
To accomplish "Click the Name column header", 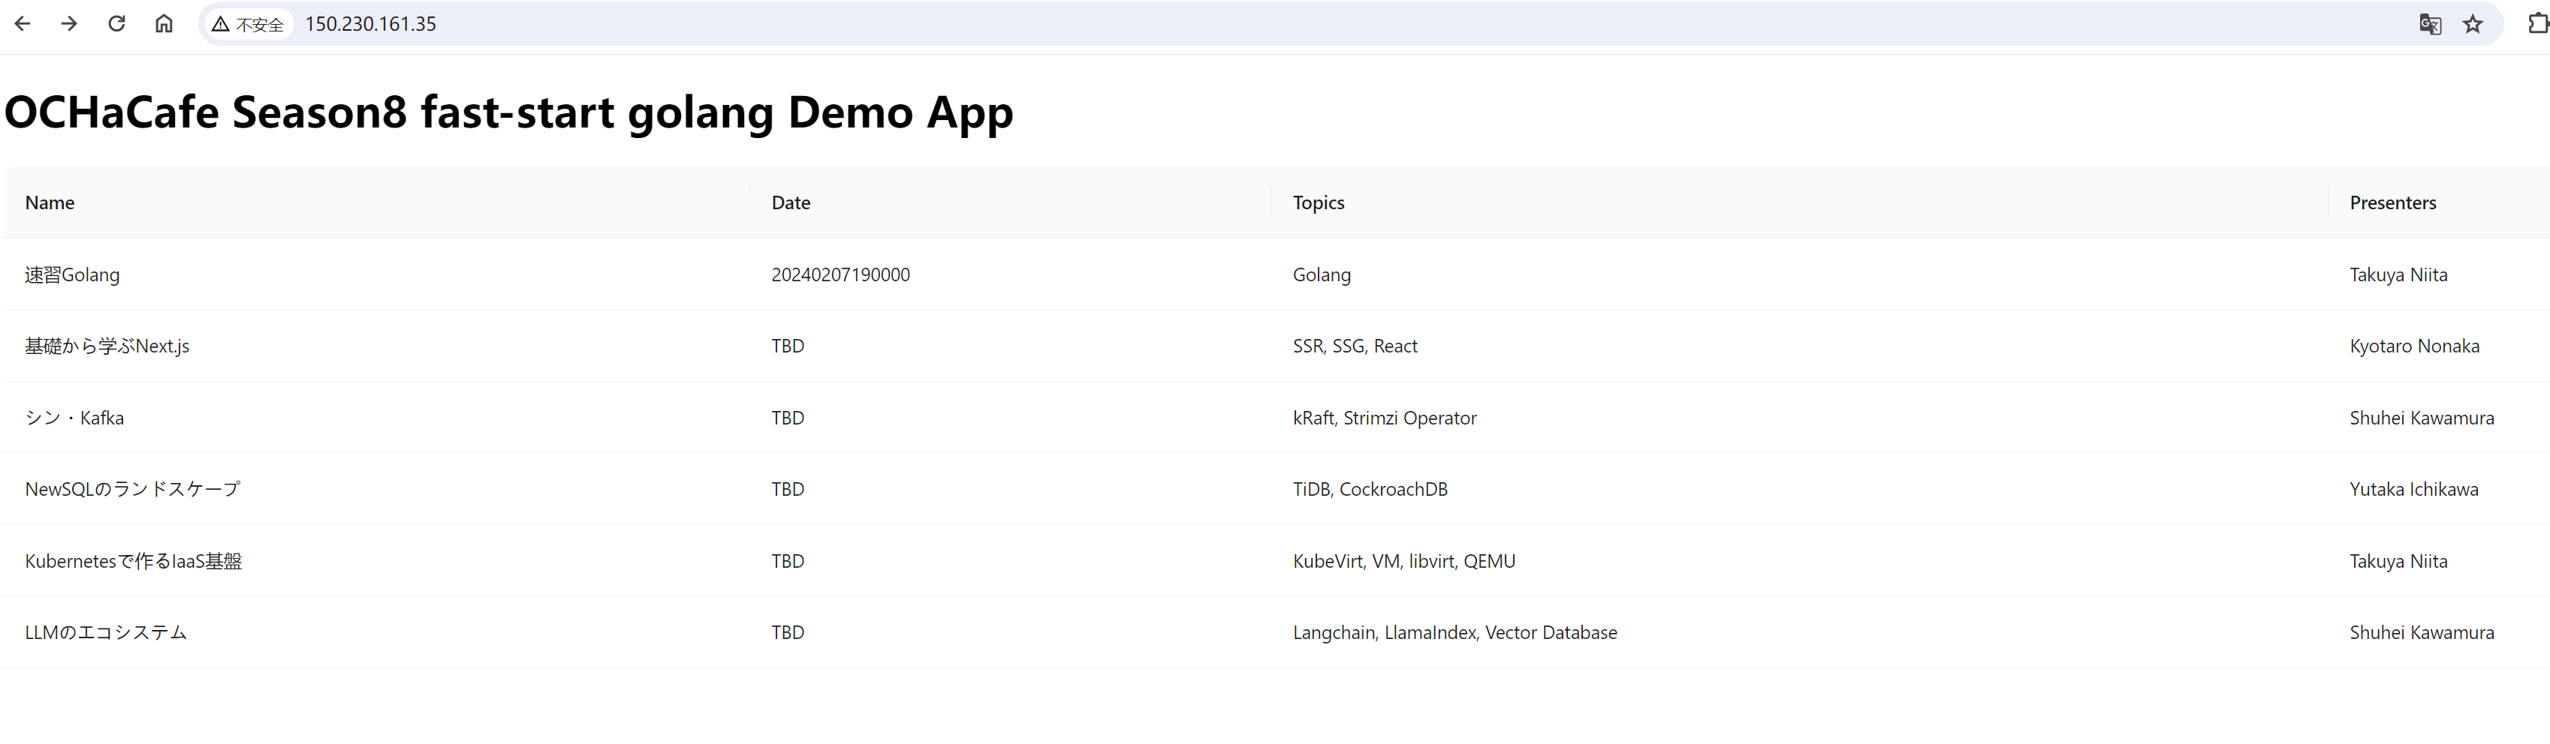I will 50,202.
